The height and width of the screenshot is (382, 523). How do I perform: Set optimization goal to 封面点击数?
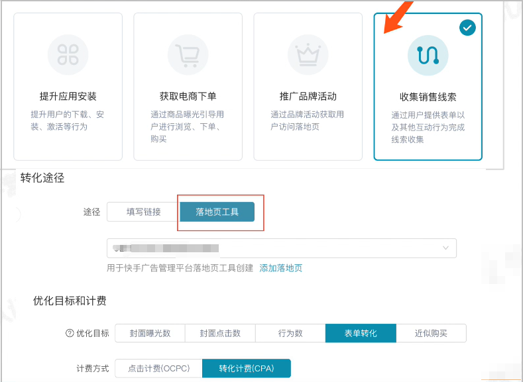[220, 333]
